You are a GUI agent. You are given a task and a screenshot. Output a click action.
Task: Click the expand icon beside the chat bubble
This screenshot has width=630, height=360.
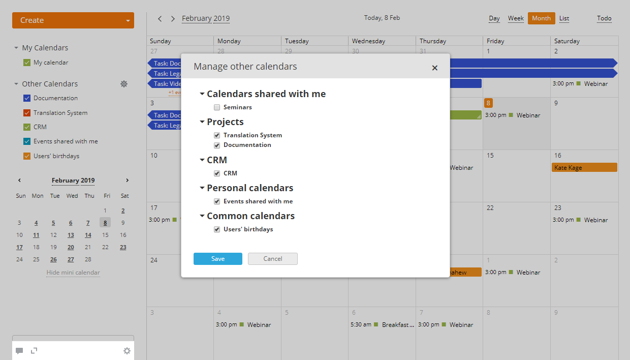coord(34,350)
